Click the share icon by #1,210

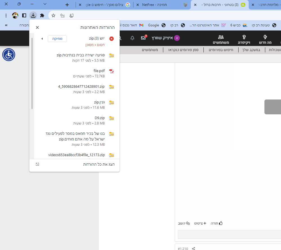194,248
